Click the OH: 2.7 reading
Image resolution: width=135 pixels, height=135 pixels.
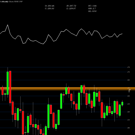click(x=92, y=9)
